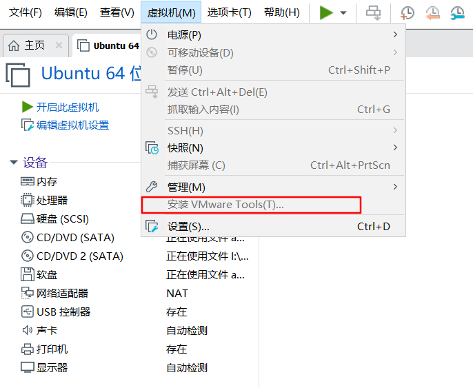Click the home icon on 主页 tab
Screen dimensions: 473x388
coord(14,45)
